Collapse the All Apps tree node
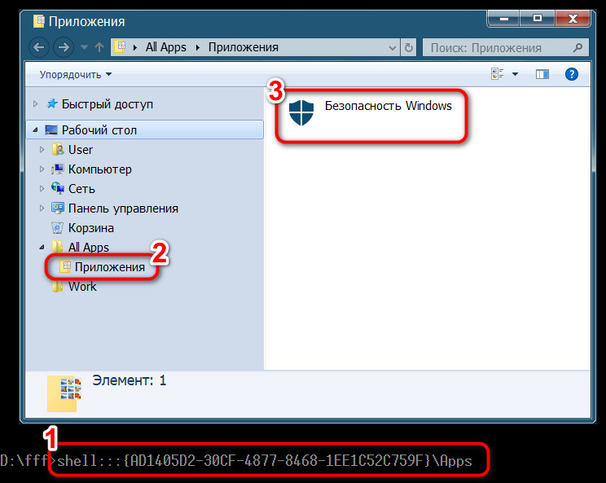 42,248
